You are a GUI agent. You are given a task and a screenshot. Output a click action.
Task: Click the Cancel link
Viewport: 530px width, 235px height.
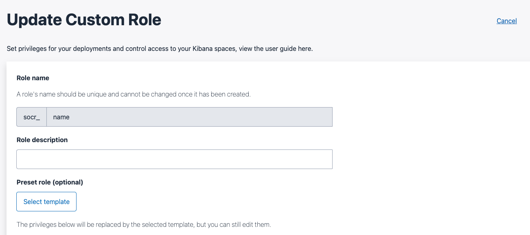506,21
